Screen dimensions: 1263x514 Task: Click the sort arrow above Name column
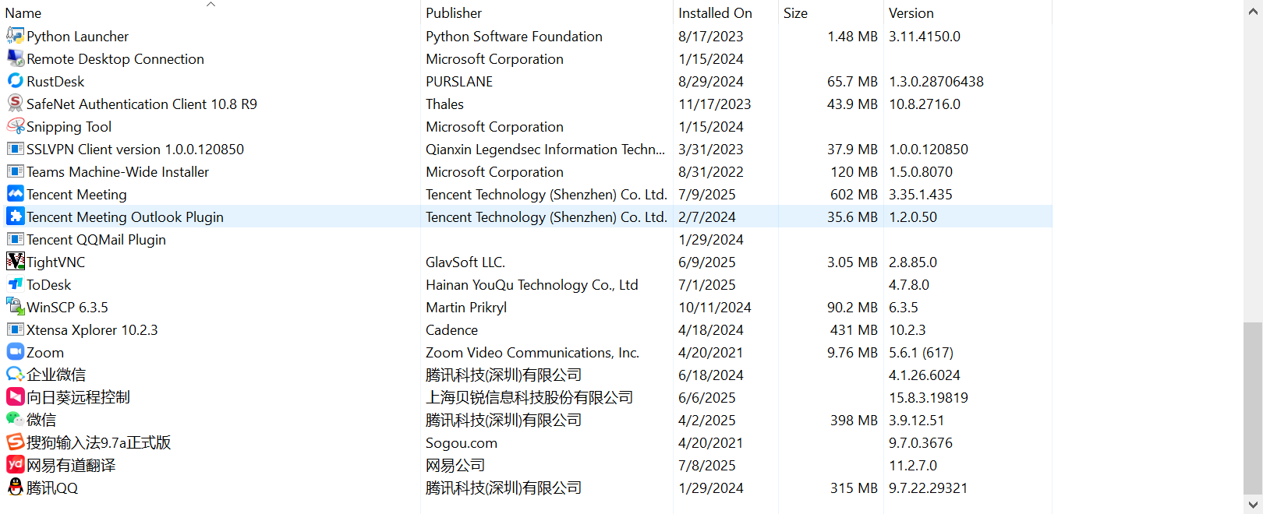[x=210, y=4]
